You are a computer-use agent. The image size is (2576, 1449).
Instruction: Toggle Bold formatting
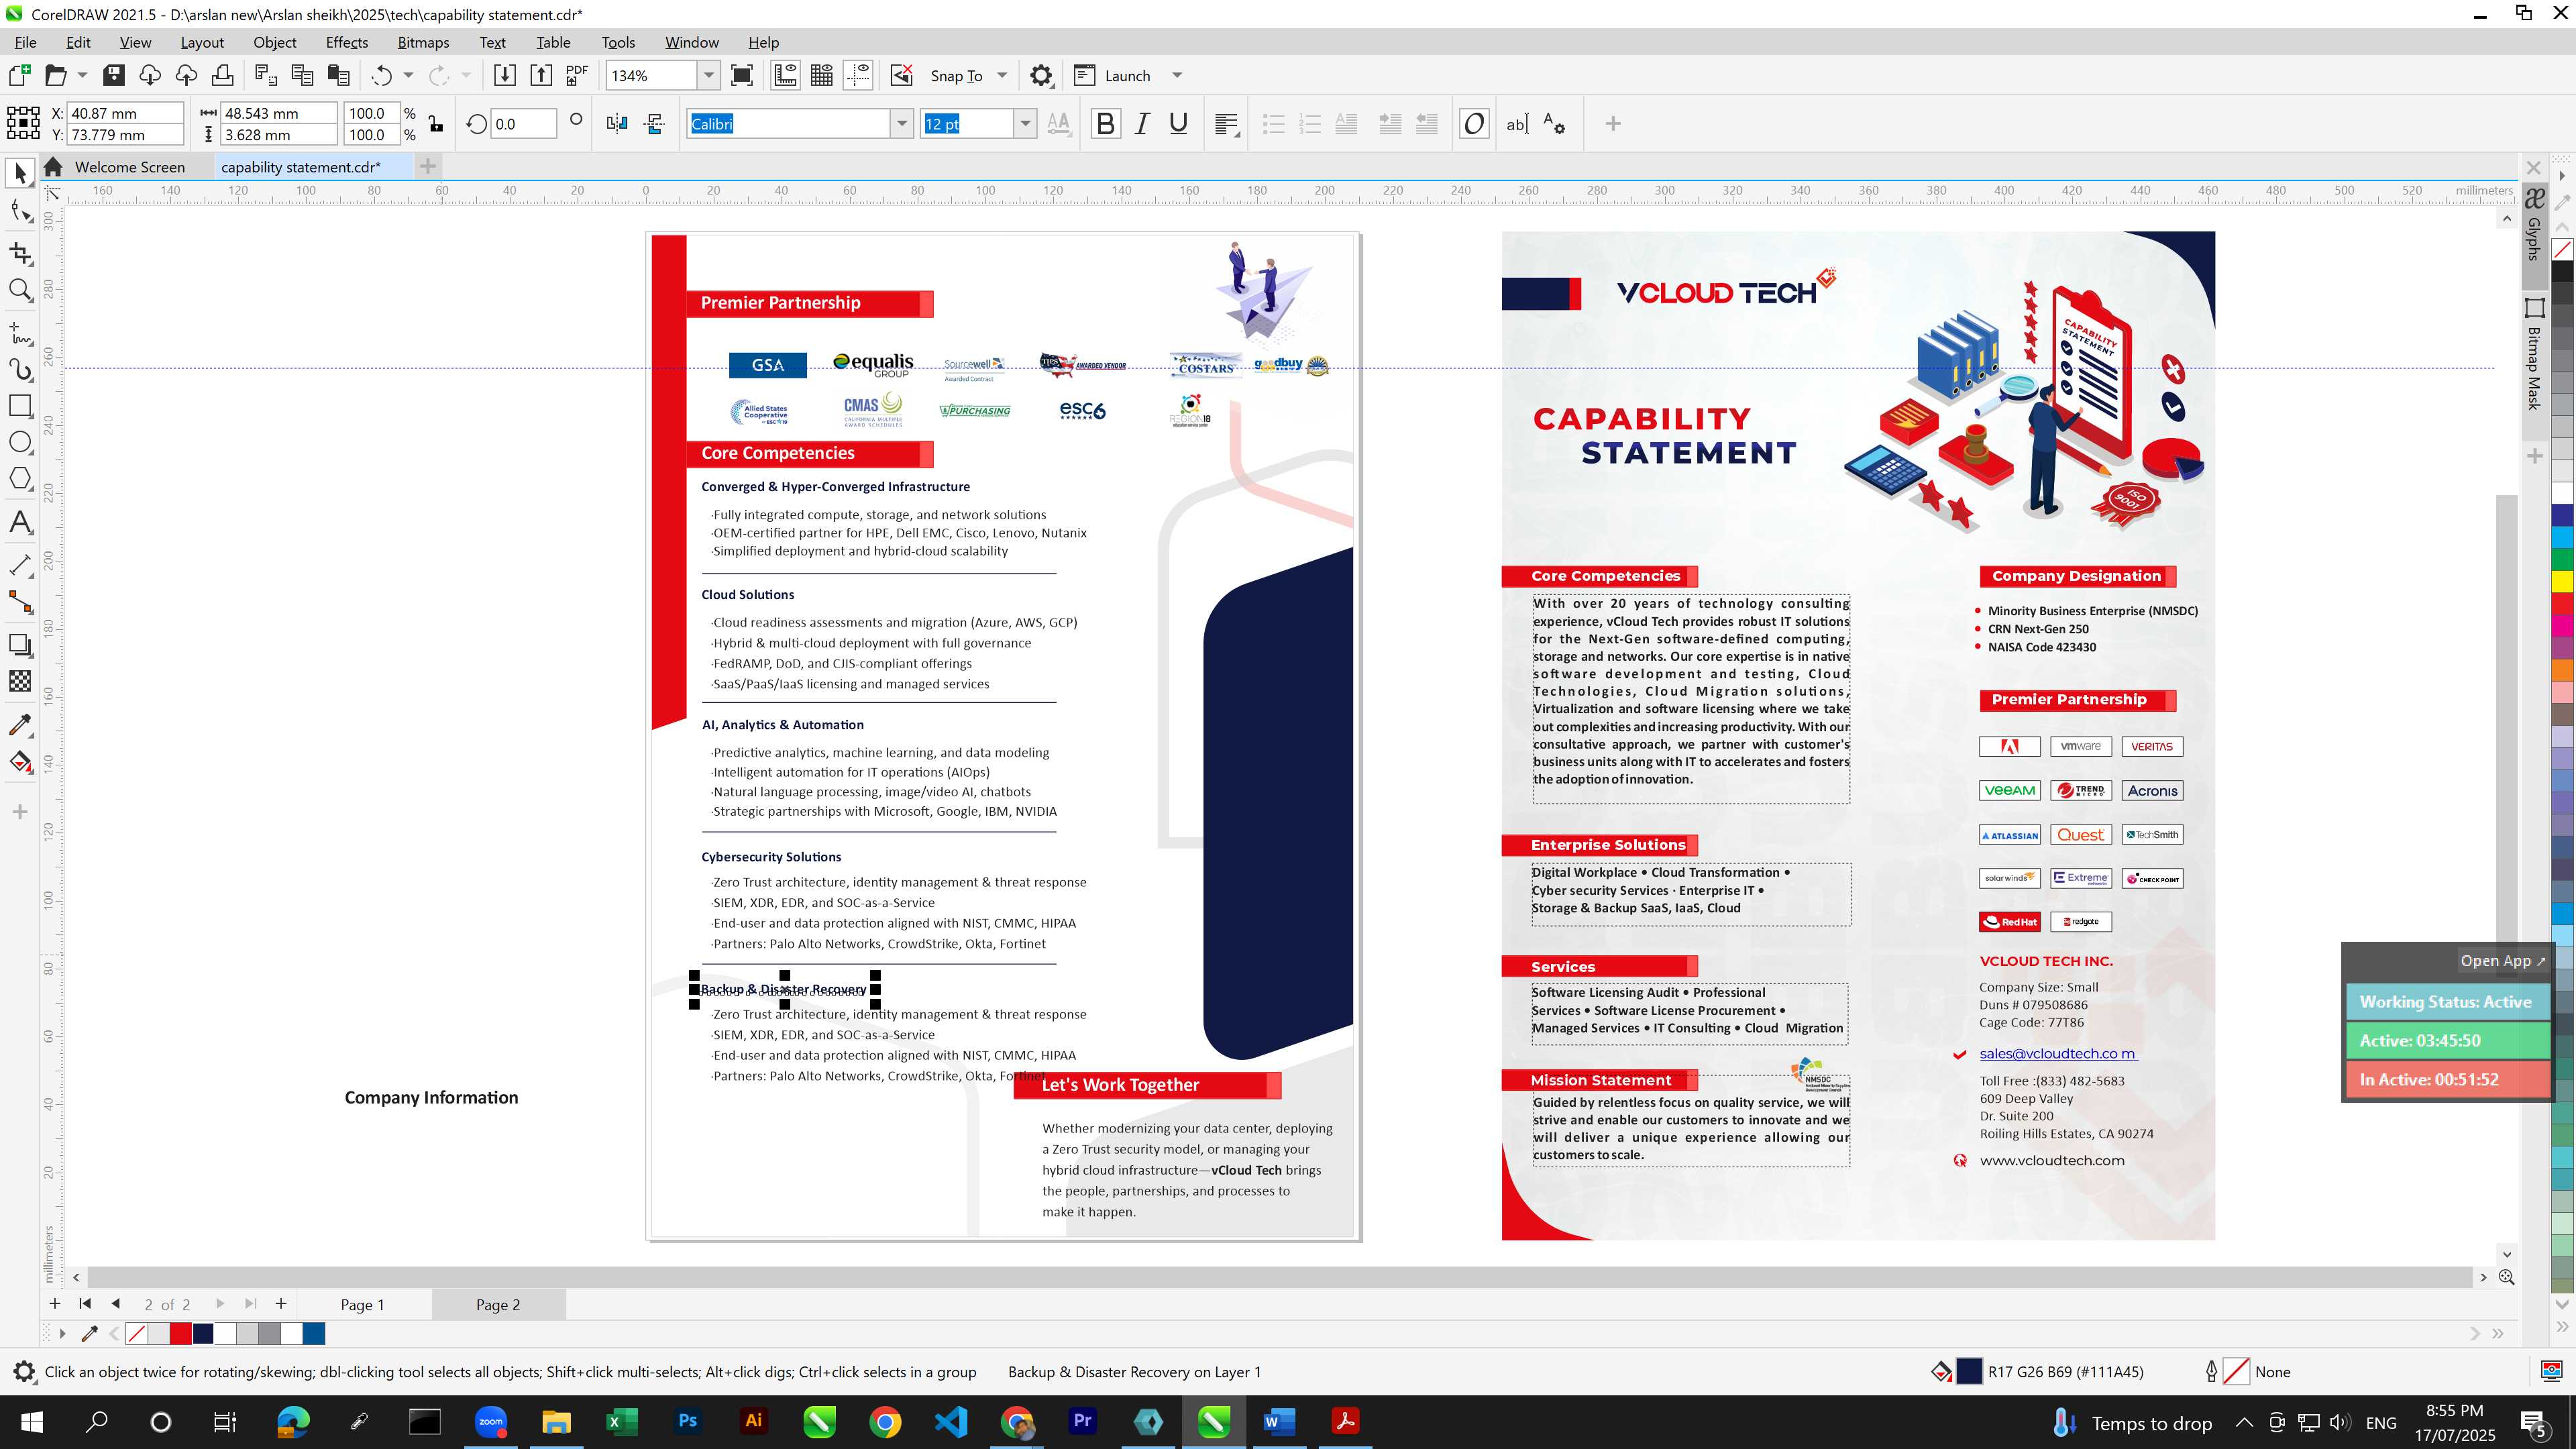click(1105, 124)
